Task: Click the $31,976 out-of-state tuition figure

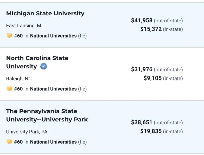Action: [x=142, y=69]
